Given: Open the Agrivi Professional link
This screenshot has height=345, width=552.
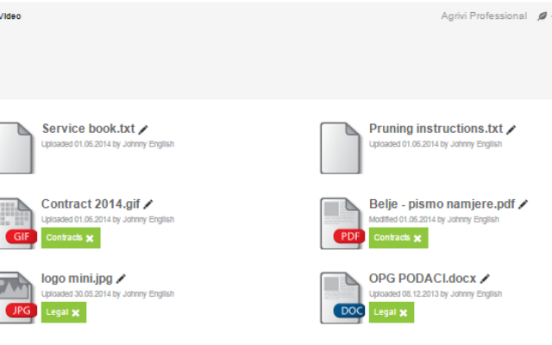Looking at the screenshot, I should click(x=484, y=16).
